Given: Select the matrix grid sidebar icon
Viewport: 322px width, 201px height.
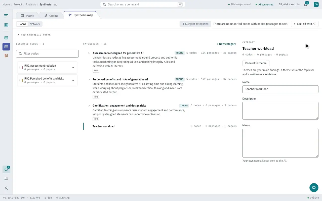Looking at the screenshot, I should tap(6, 47).
